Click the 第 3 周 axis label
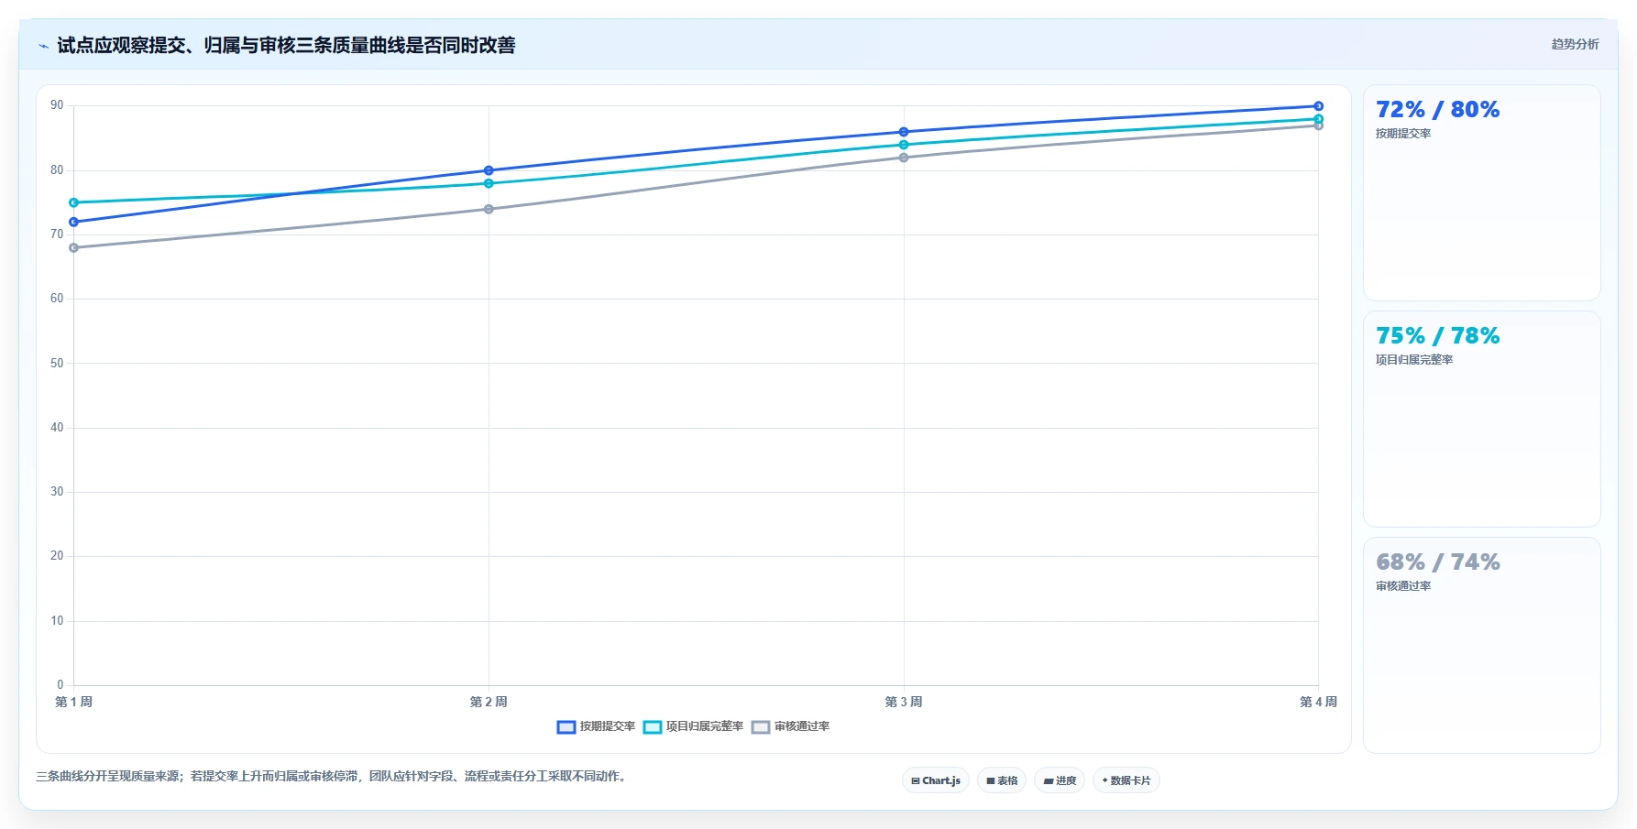This screenshot has height=829, width=1637. coord(904,702)
